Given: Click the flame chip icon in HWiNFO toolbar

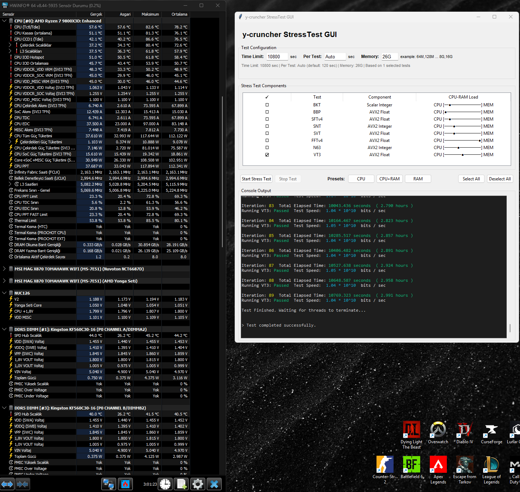Looking at the screenshot, I should pos(125,484).
